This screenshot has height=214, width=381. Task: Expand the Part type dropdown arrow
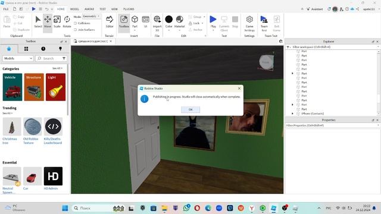tap(135, 30)
